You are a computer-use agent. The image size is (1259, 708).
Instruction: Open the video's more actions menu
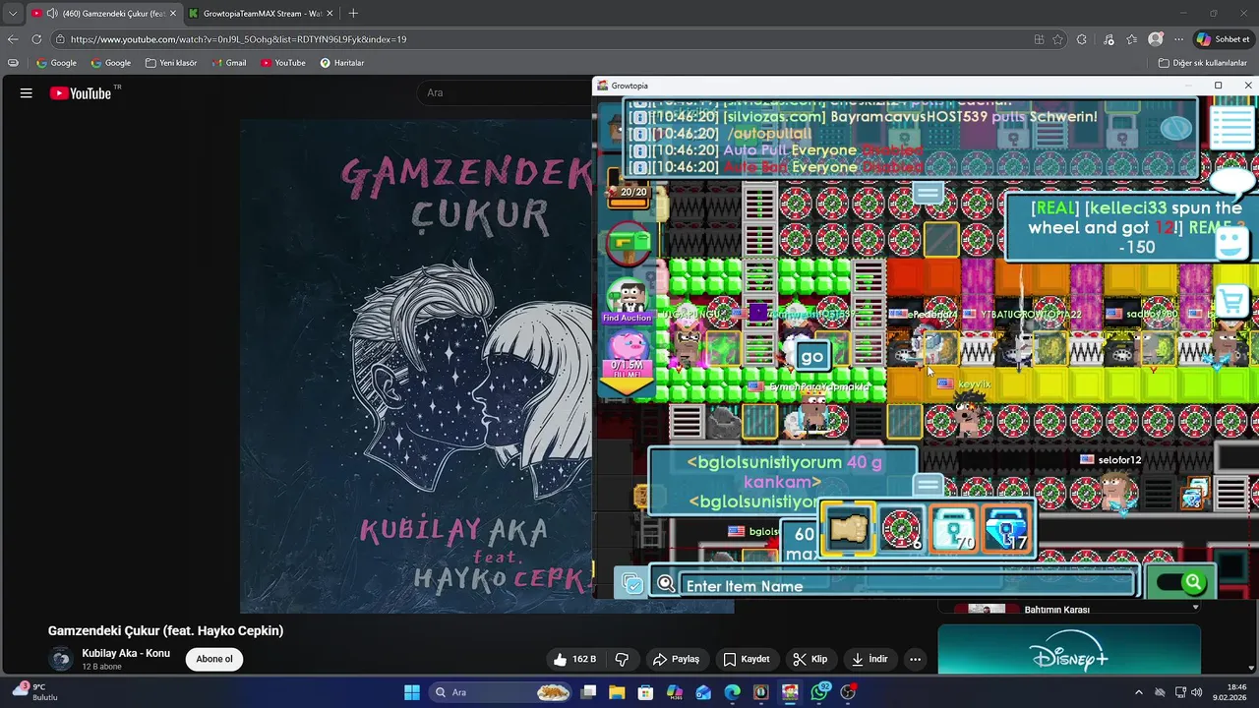click(915, 659)
